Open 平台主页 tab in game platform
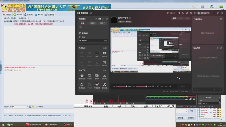The height and width of the screenshot is (127, 226). pos(7,15)
